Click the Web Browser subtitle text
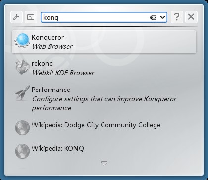Viewport: 208px width, 180px height. coord(52,46)
